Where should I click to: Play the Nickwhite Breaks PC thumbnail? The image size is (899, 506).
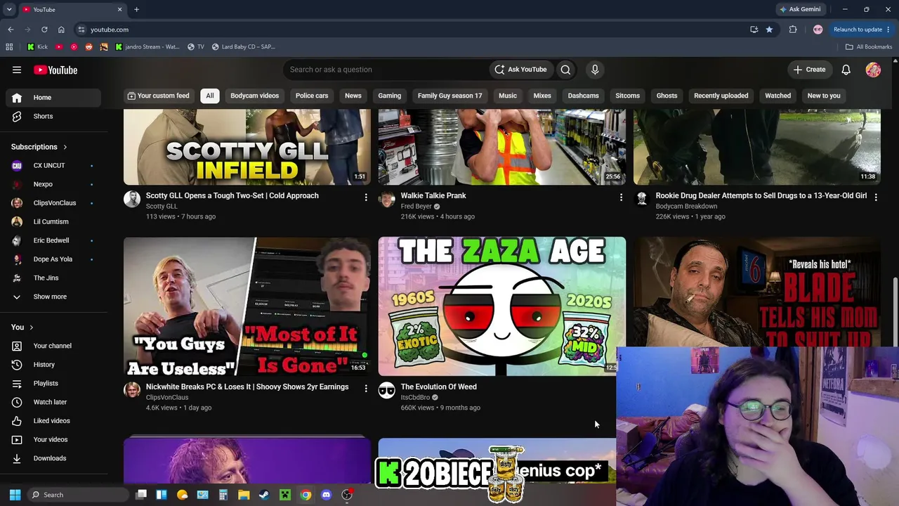click(x=247, y=306)
